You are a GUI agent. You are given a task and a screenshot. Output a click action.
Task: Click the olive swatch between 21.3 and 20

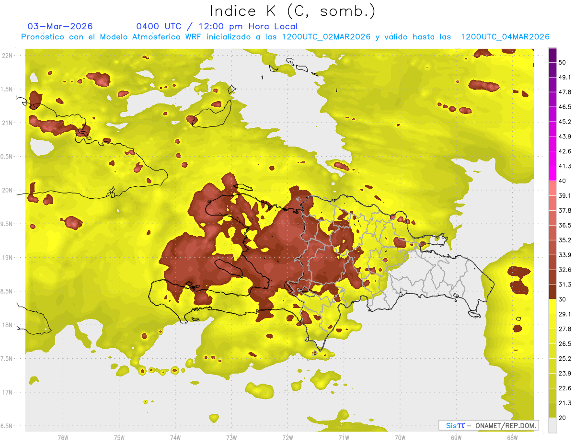tap(552, 410)
